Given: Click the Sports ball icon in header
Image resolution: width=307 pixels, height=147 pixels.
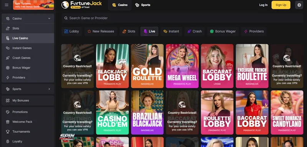Looking at the screenshot, I should (x=137, y=5).
